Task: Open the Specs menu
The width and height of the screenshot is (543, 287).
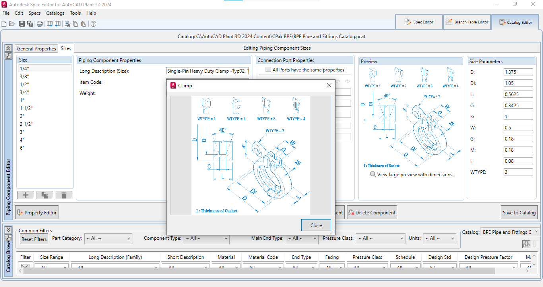Action: [x=35, y=13]
